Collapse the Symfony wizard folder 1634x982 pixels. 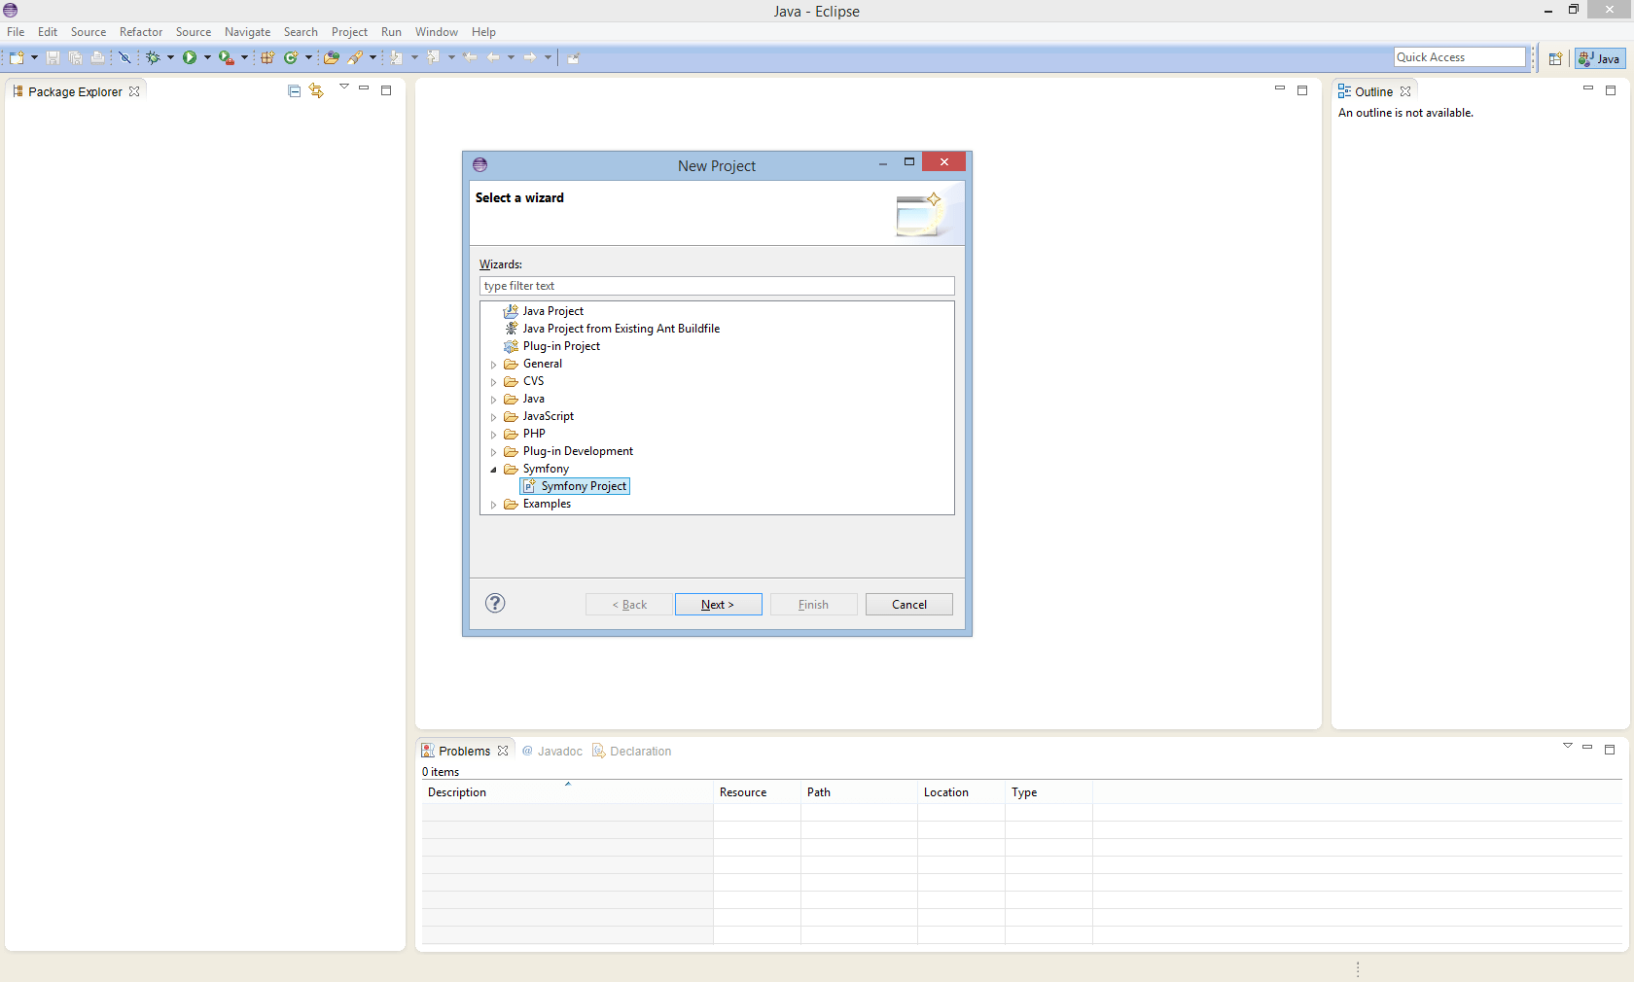coord(493,470)
